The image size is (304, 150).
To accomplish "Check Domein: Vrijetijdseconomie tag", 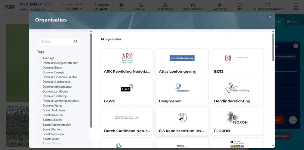I will point(39,101).
